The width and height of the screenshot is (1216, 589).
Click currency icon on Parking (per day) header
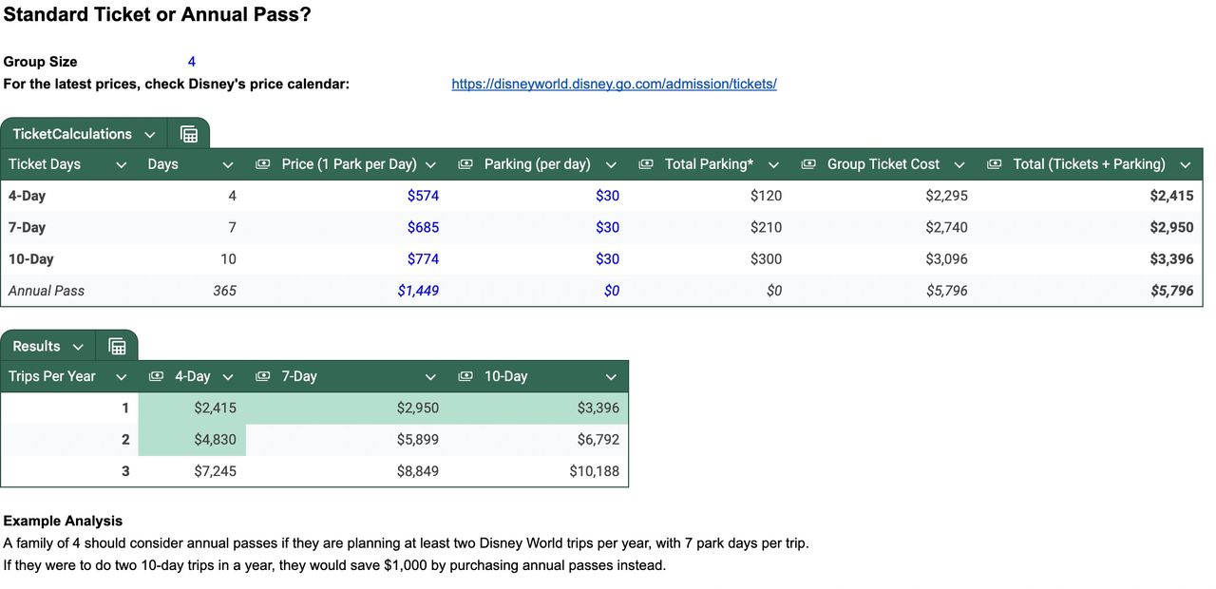pos(465,164)
